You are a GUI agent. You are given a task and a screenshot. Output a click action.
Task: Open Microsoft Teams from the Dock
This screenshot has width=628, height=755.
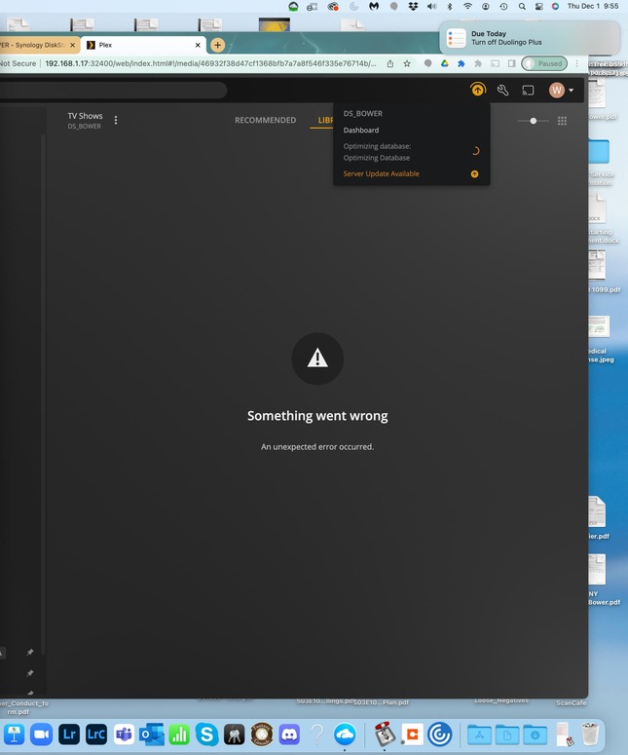tap(125, 735)
